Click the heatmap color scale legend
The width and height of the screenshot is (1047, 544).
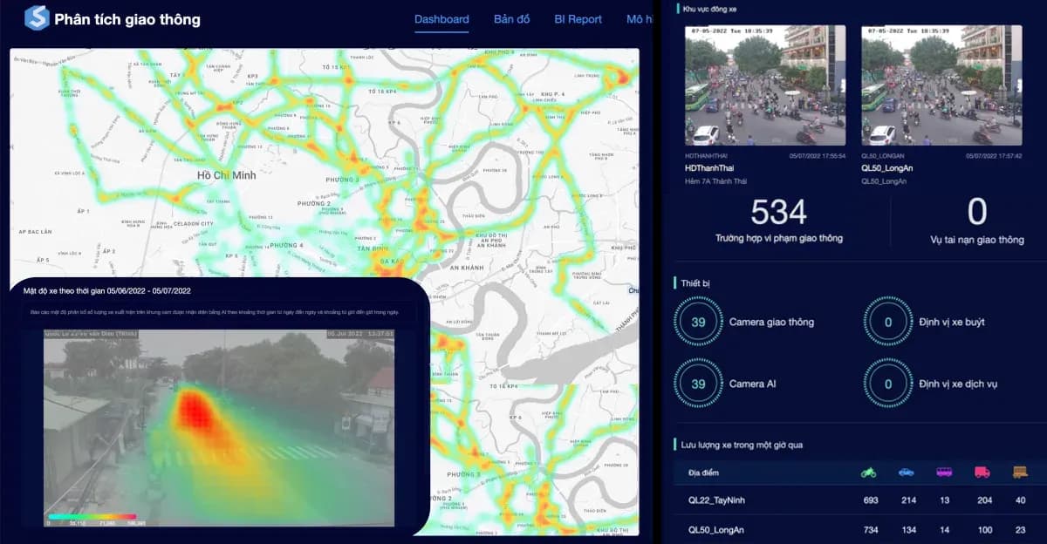click(92, 517)
